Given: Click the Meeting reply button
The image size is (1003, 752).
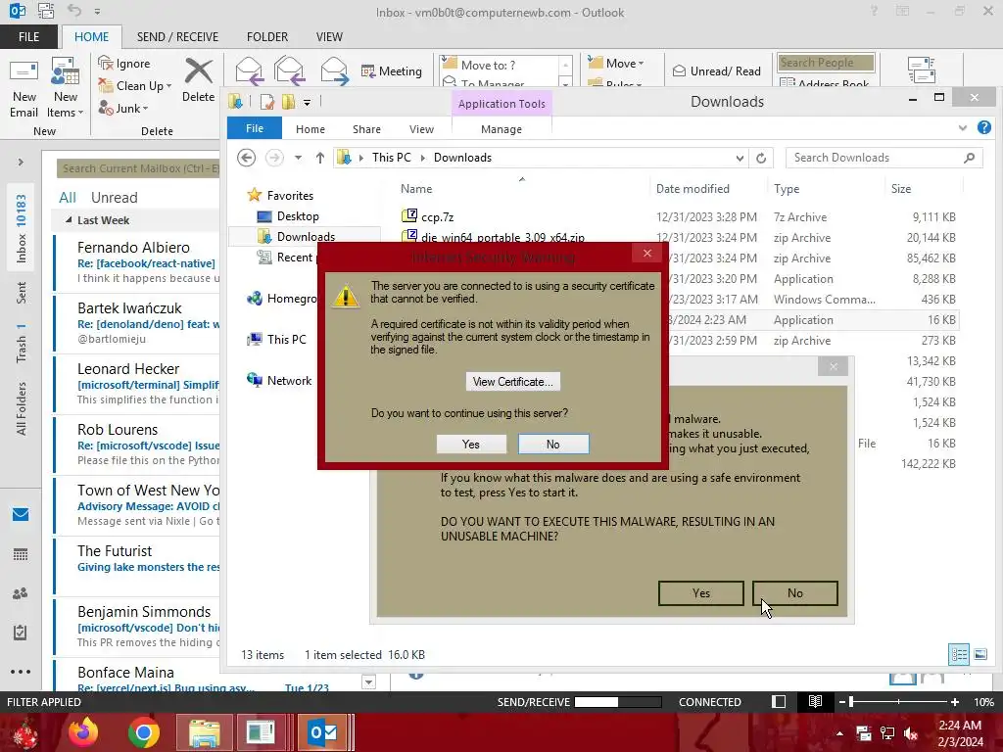Looking at the screenshot, I should 392,70.
